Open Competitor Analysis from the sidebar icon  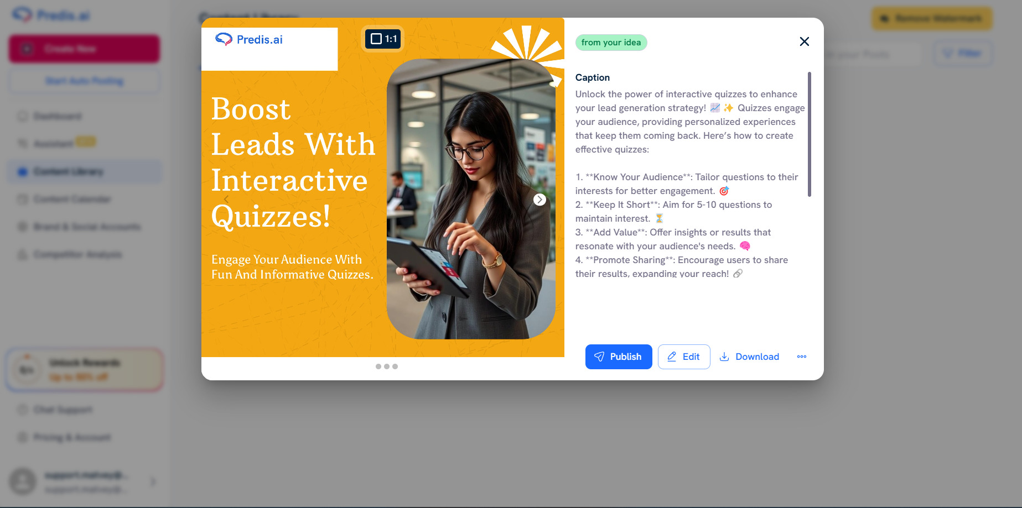click(x=22, y=254)
